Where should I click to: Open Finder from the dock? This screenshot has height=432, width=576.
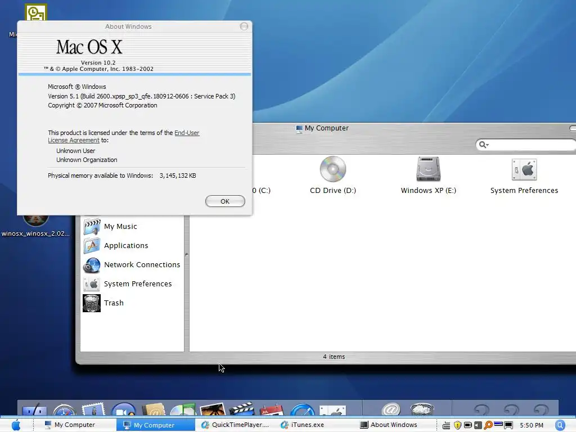(x=34, y=409)
